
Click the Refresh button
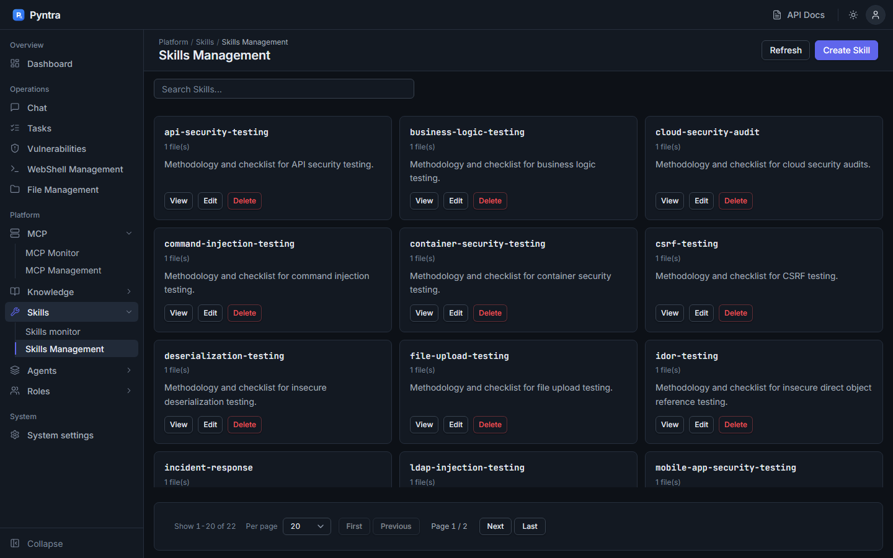[x=786, y=50]
